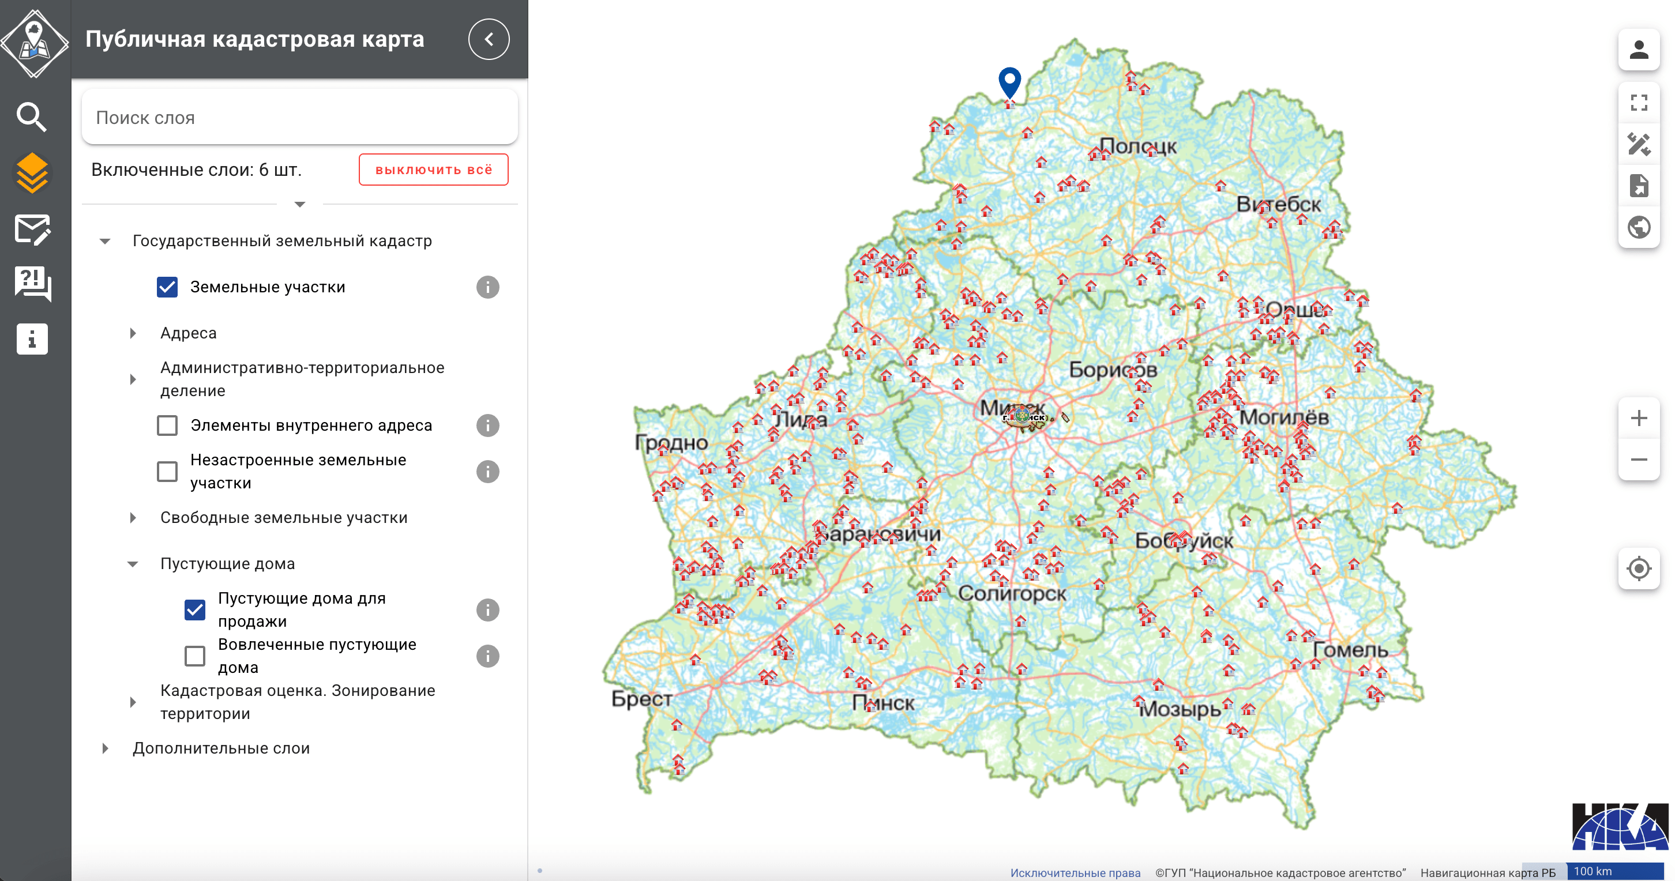
Task: Click the layers stack icon in sidebar
Action: click(x=31, y=174)
